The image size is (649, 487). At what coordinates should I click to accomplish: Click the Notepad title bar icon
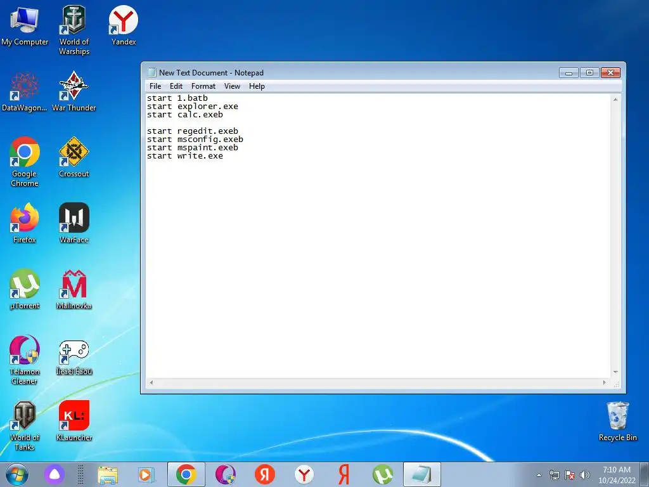pyautogui.click(x=152, y=72)
